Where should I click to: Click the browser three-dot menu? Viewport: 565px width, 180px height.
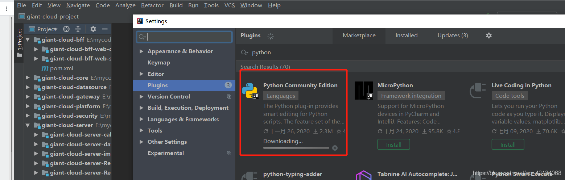[6, 9]
